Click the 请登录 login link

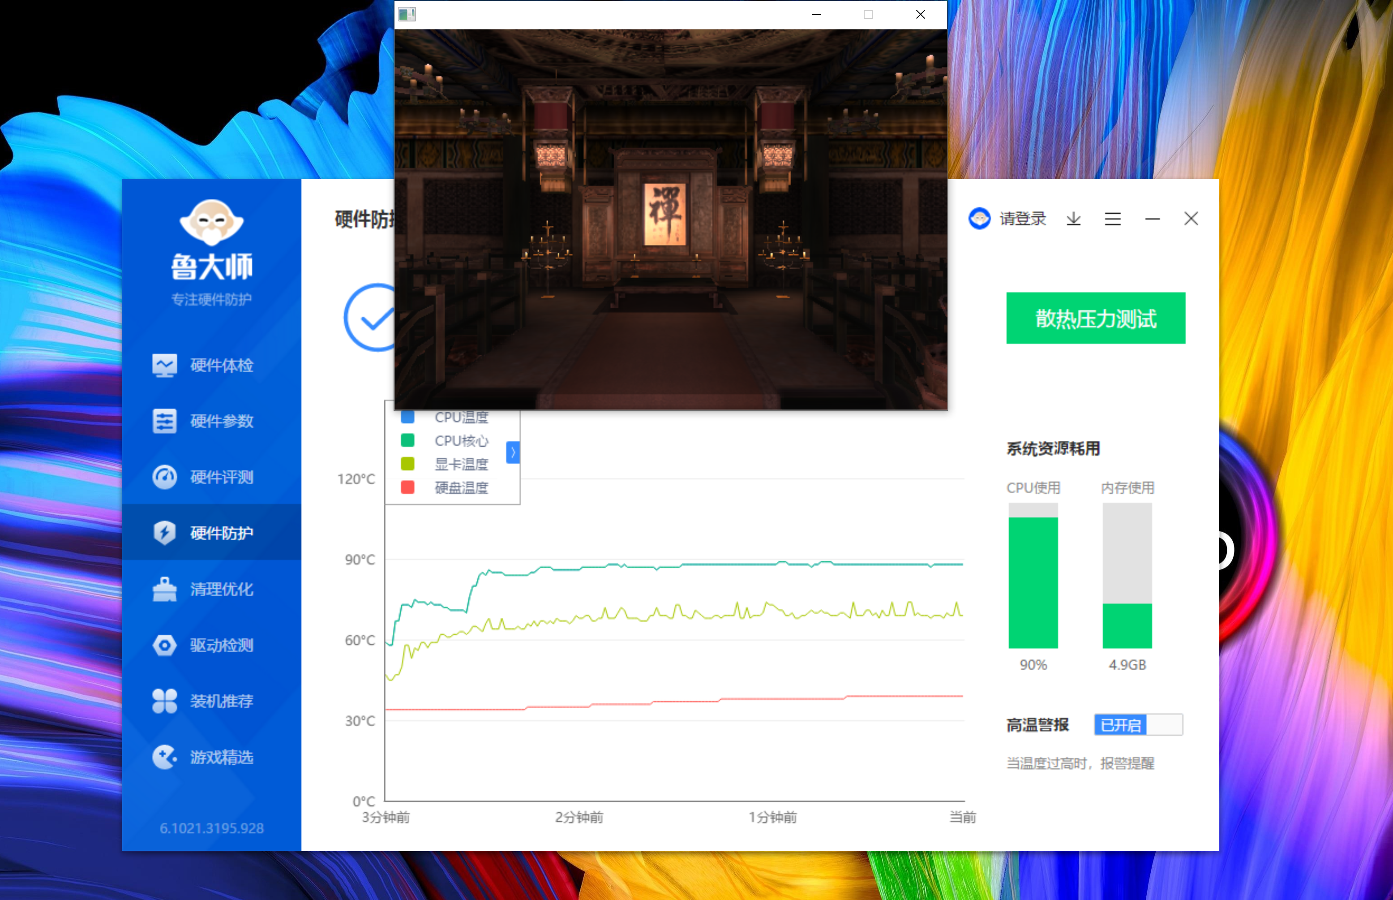coord(1023,219)
